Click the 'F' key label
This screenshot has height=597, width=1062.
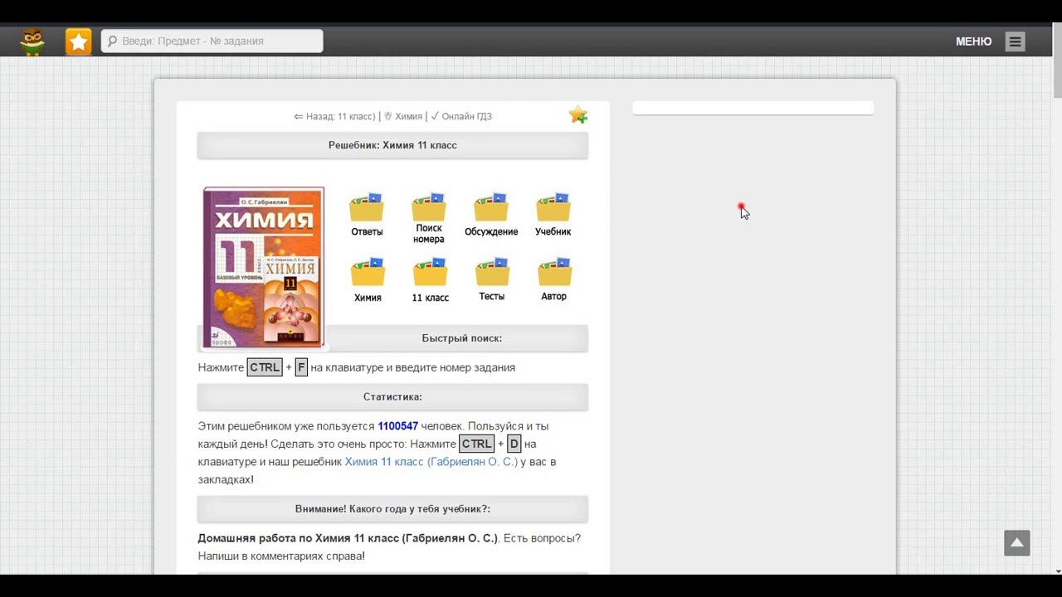301,367
